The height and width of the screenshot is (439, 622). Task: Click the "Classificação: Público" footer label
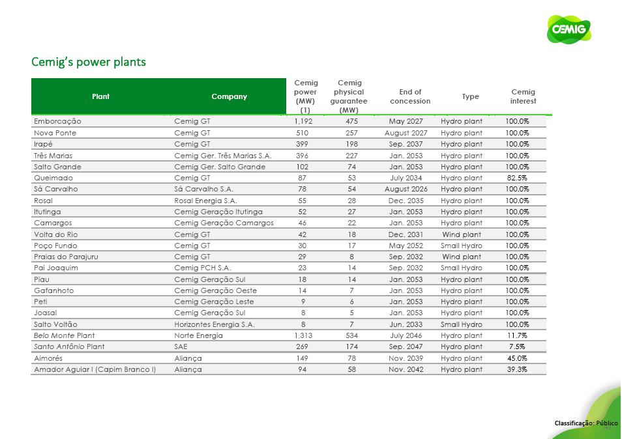click(x=586, y=423)
